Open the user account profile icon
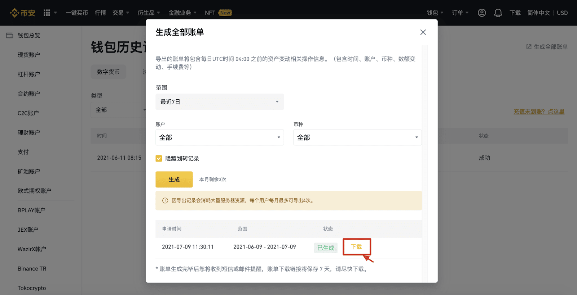 click(482, 13)
